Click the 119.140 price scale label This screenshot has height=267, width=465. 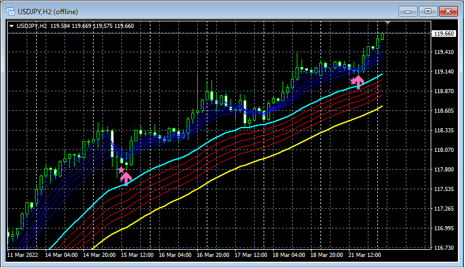[x=444, y=72]
